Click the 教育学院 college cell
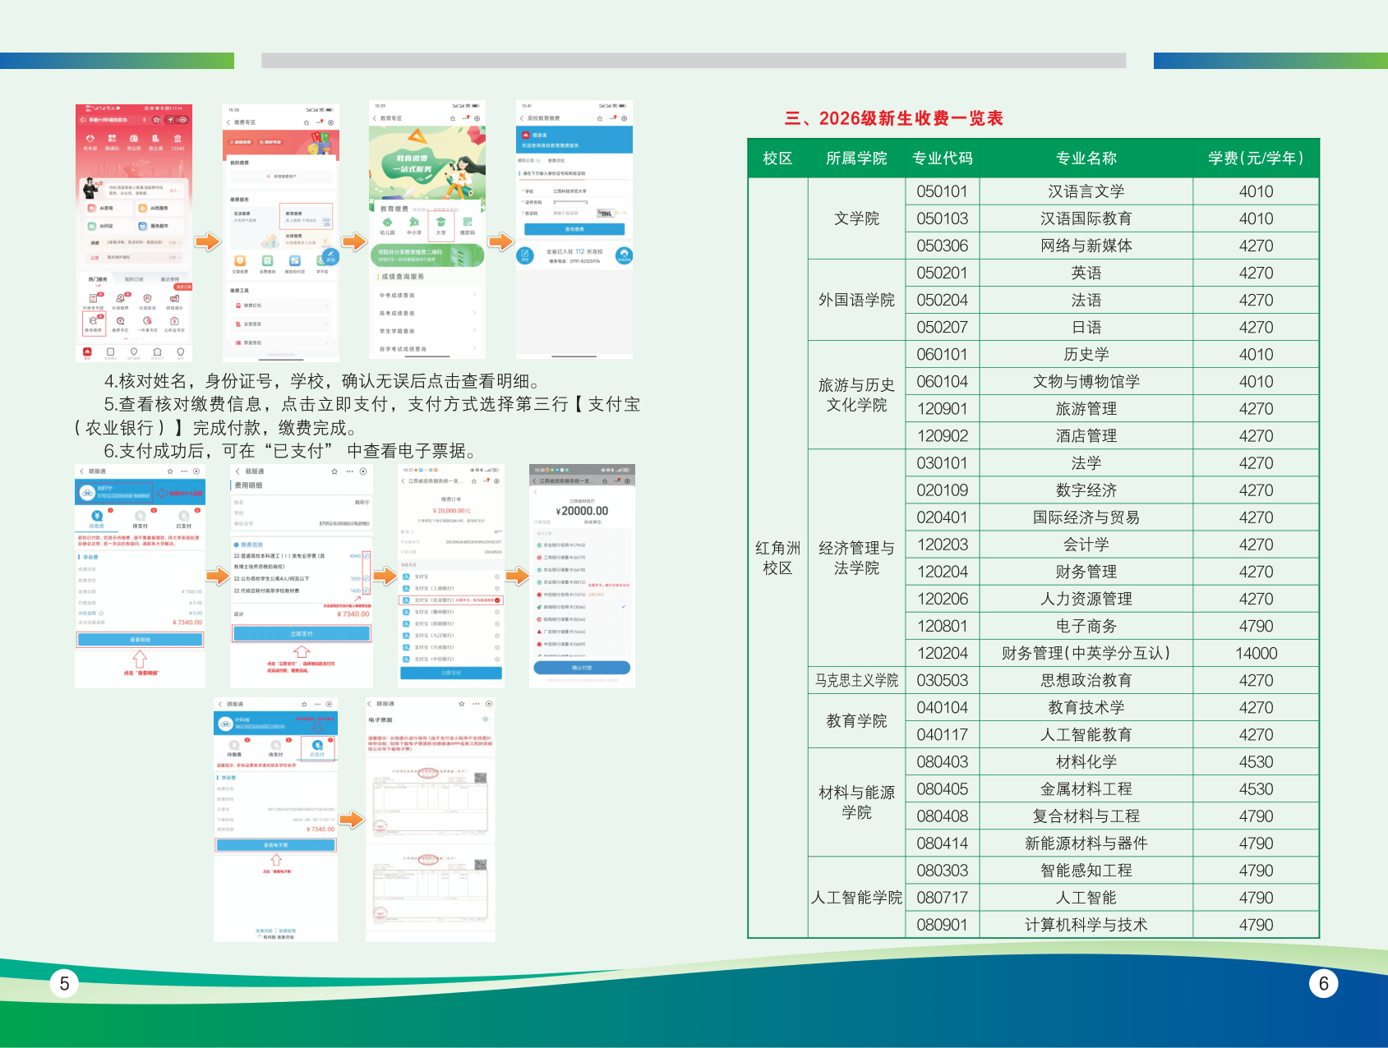1388x1048 pixels. (856, 721)
